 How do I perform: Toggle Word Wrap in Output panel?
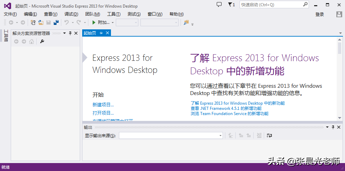(x=269, y=135)
